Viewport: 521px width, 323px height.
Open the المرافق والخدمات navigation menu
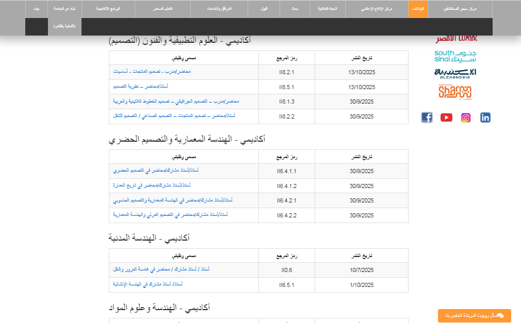219,9
